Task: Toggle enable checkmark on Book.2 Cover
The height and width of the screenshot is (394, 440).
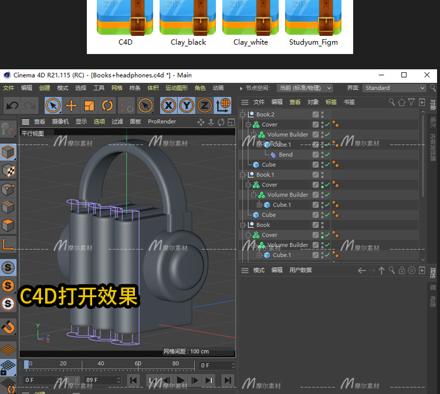Action: pyautogui.click(x=327, y=124)
